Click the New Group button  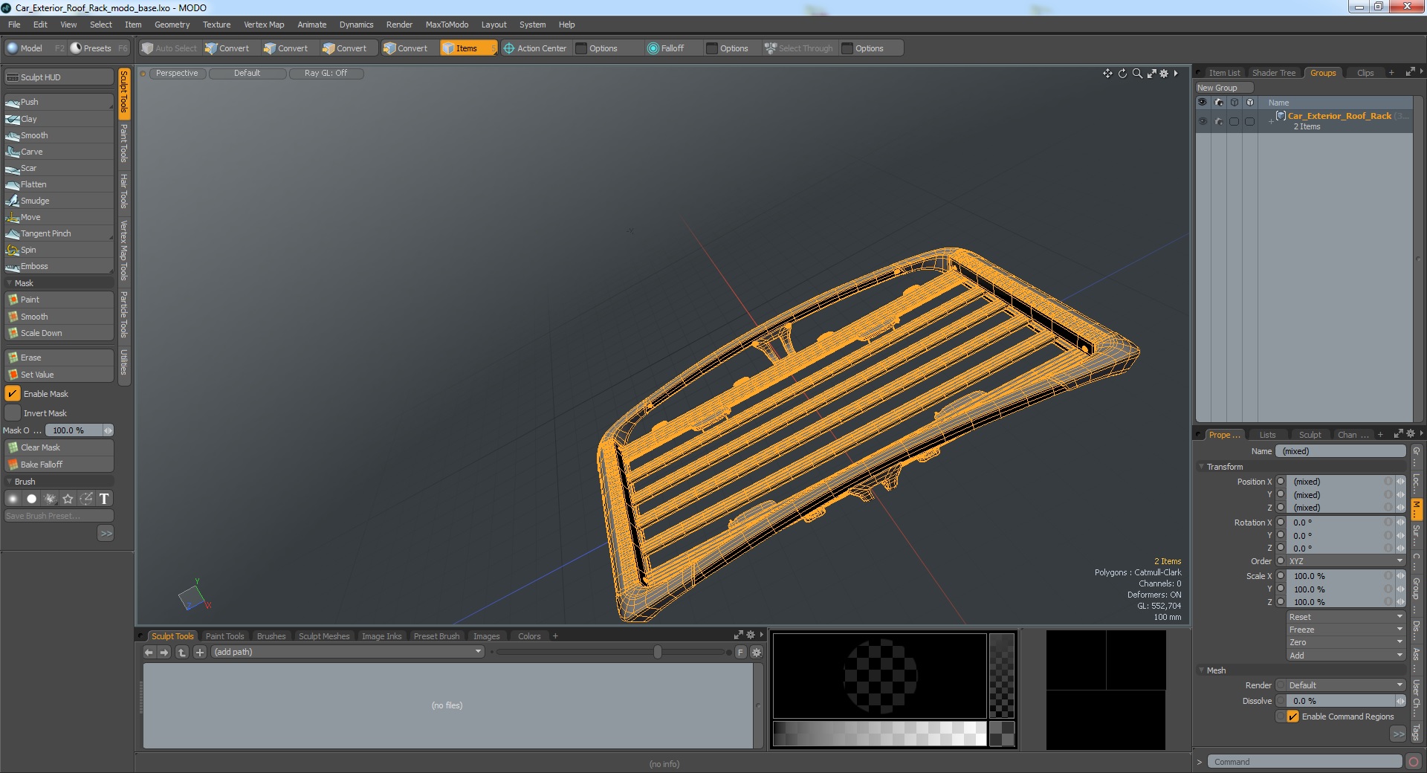pos(1223,88)
